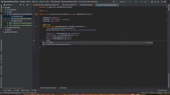Viewport: 170px width, 95px height.
Task: Click the run gutter icon beside class declaration
Action: (x=36, y=14)
